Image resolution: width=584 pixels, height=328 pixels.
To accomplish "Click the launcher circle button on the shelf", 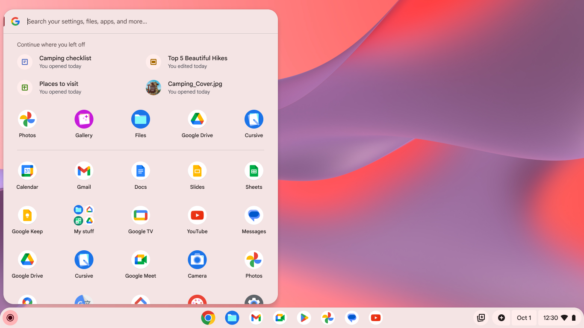I will 10,318.
